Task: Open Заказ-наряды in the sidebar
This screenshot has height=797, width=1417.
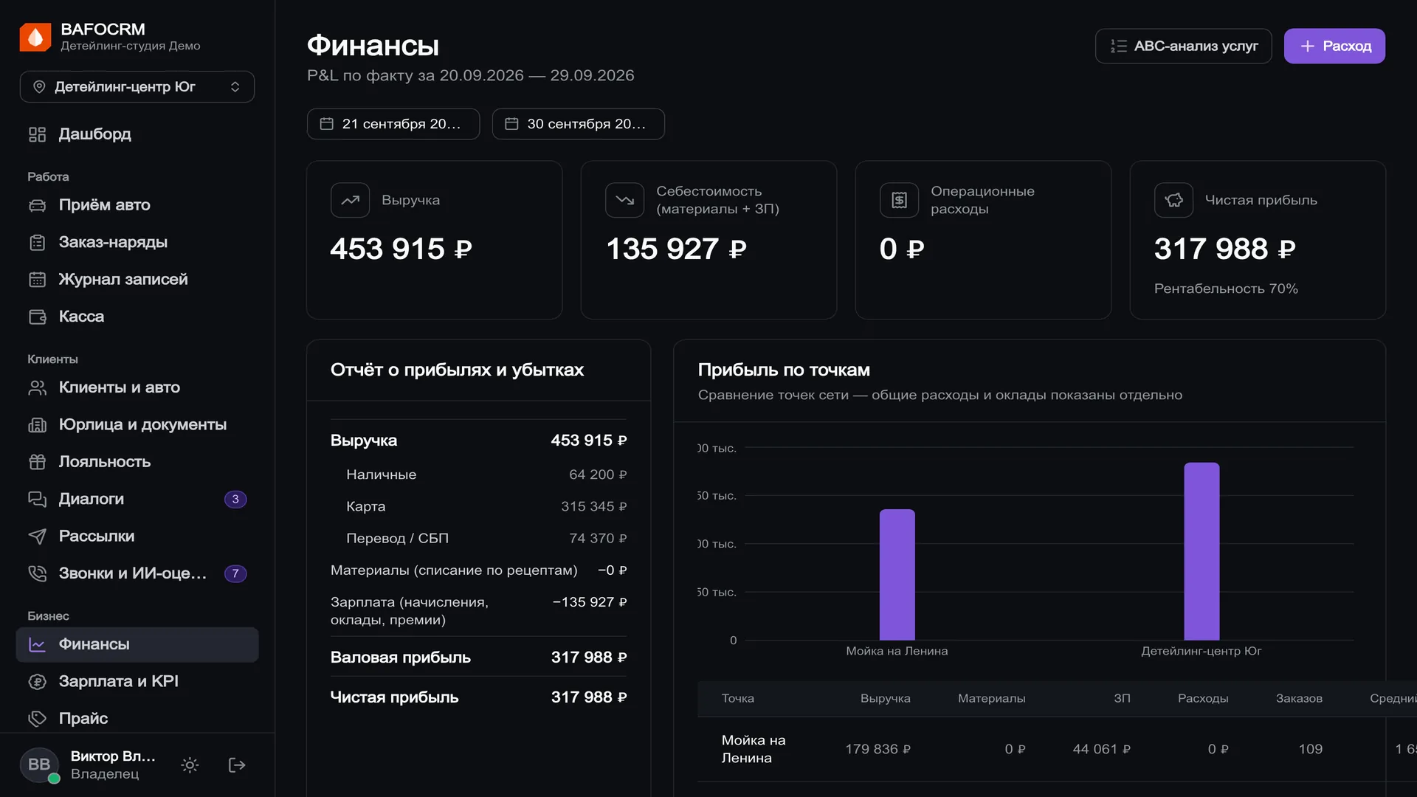Action: pyautogui.click(x=137, y=242)
